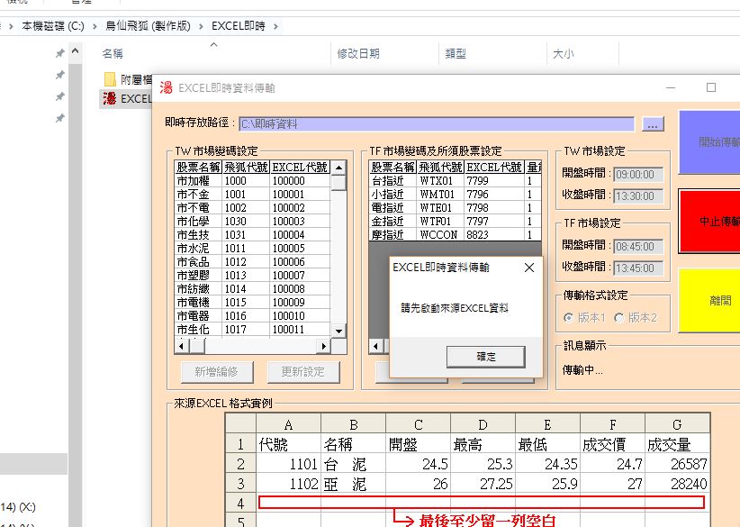The height and width of the screenshot is (527, 740).
Task: Click the TW table scroll-right arrow
Action: pyautogui.click(x=323, y=346)
